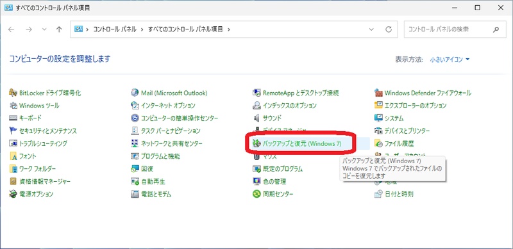Expand chevron before コントロール パネル breadcrumb
This screenshot has height=249, width=513.
(87, 29)
